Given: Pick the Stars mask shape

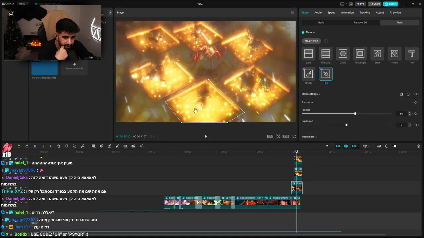Looking at the screenshot, I should [x=377, y=54].
